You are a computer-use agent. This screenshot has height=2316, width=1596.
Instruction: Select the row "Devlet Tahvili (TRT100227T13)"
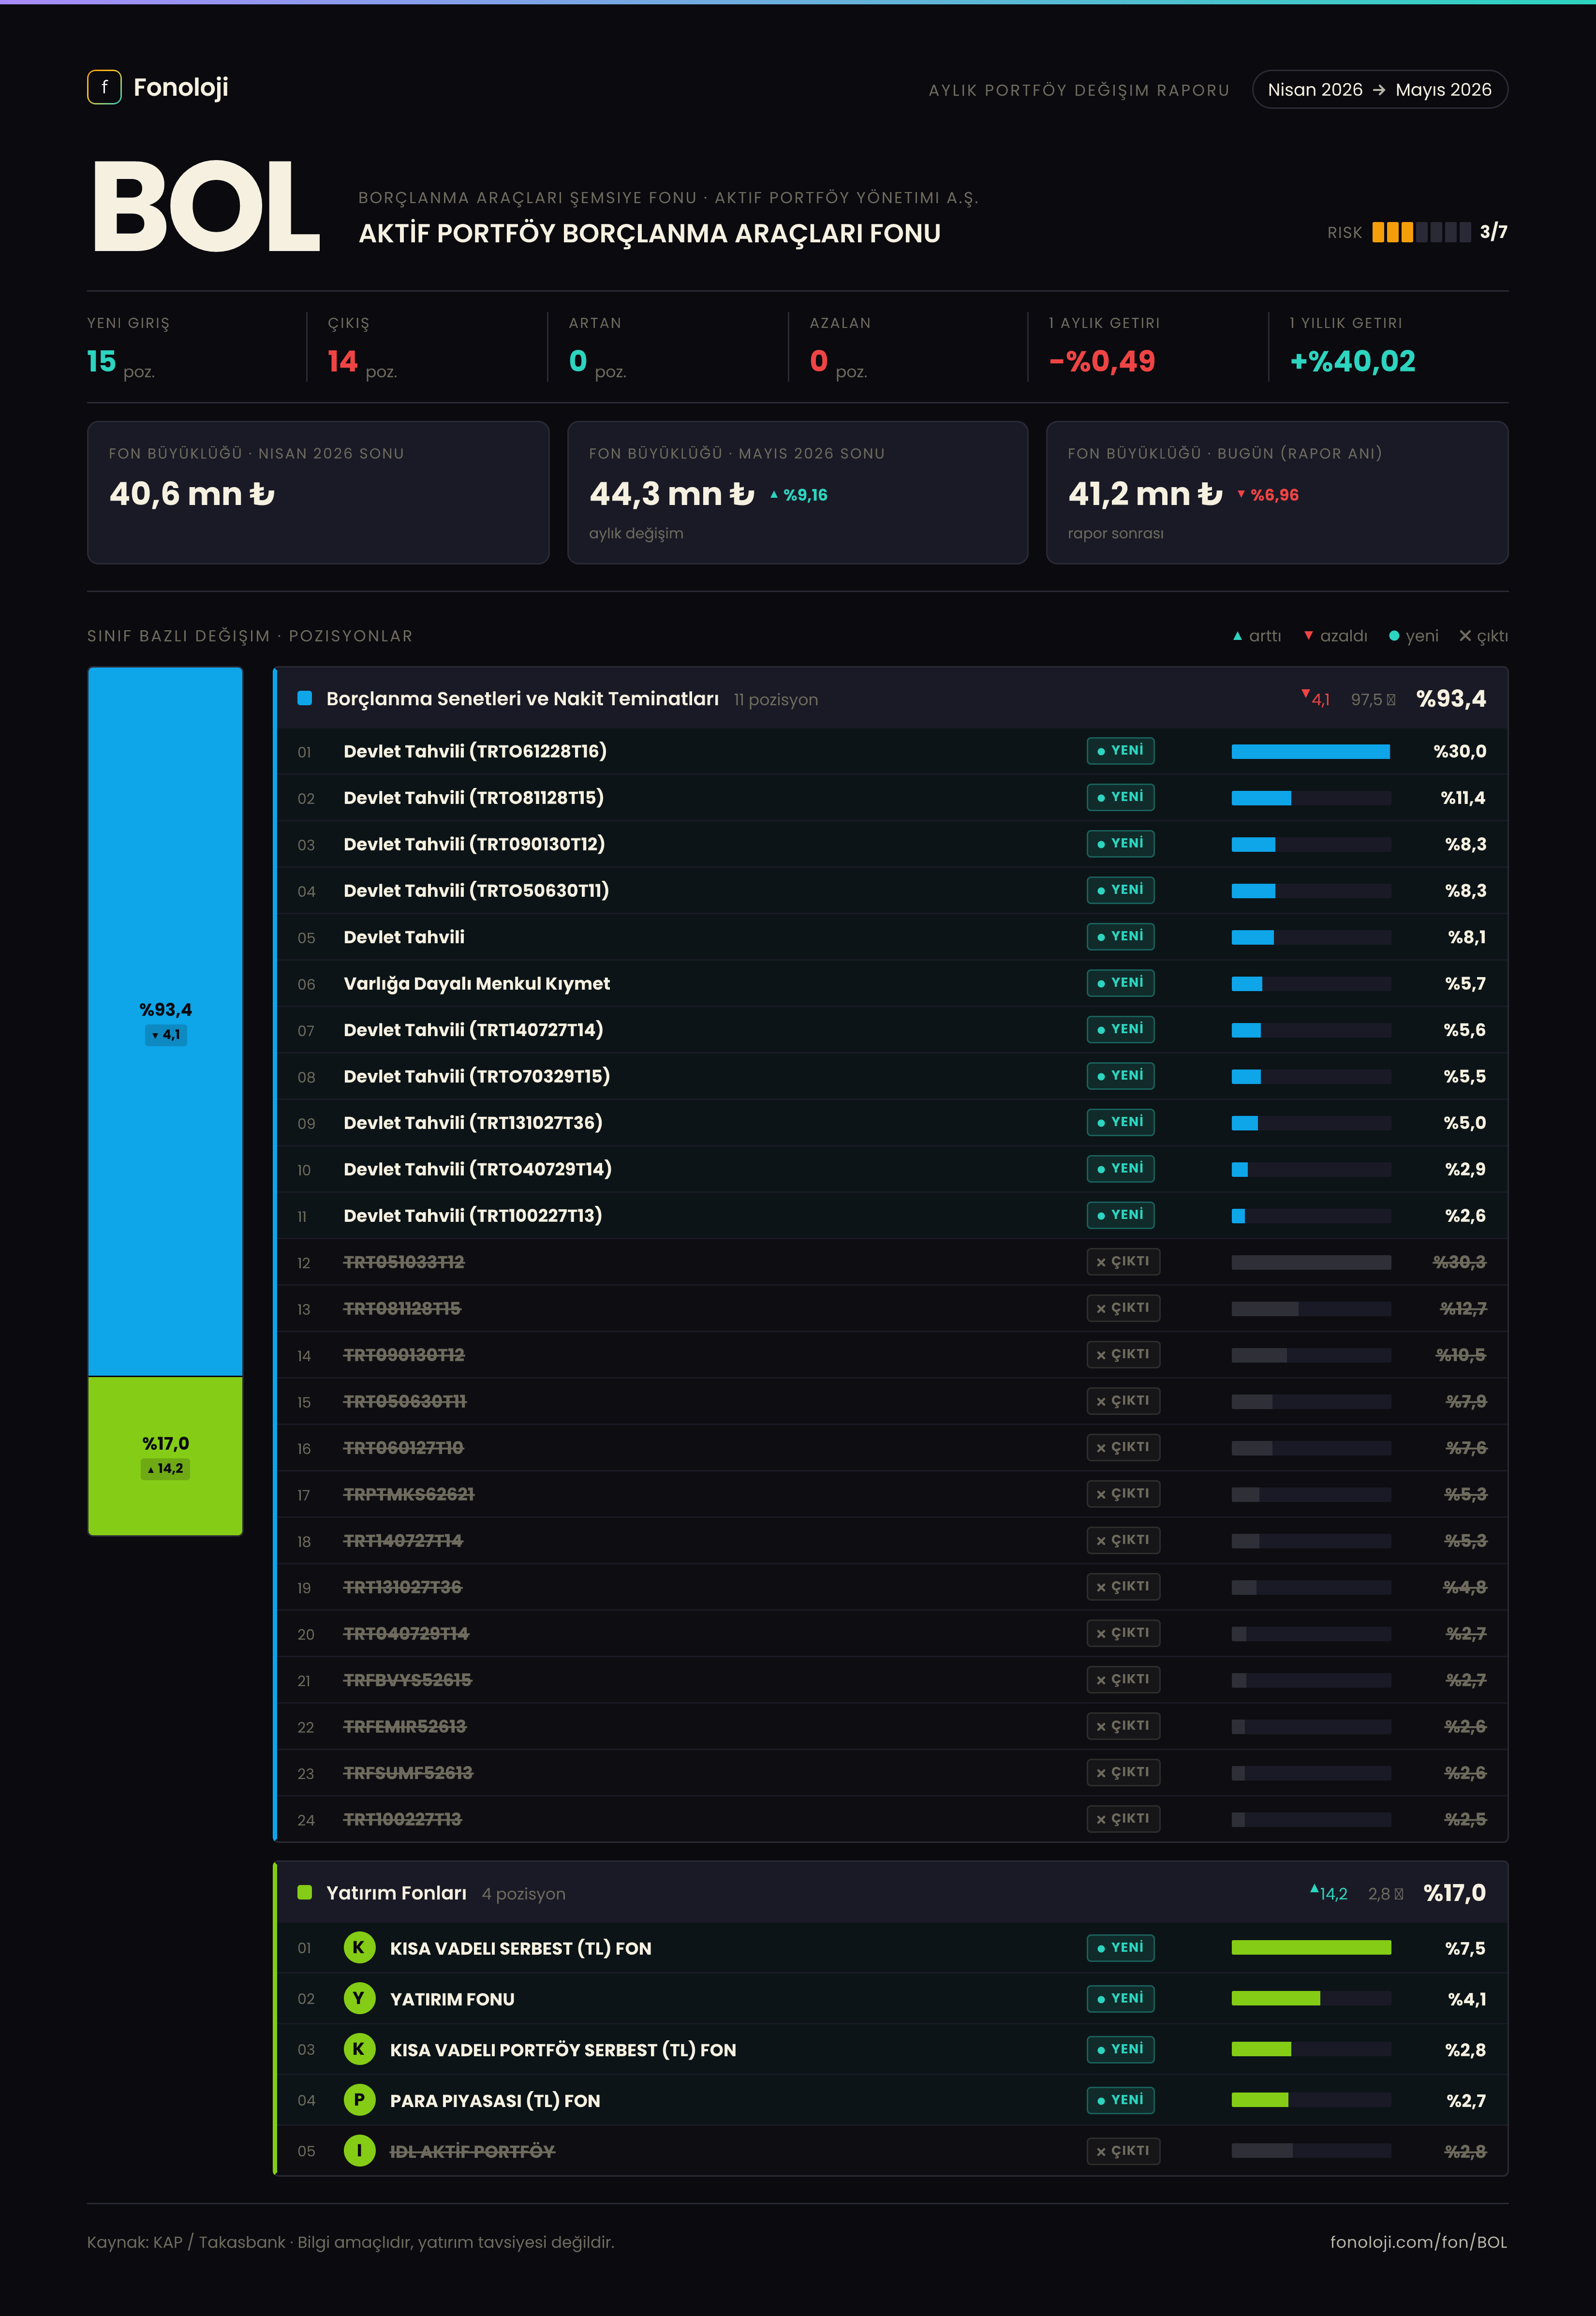[x=892, y=1216]
